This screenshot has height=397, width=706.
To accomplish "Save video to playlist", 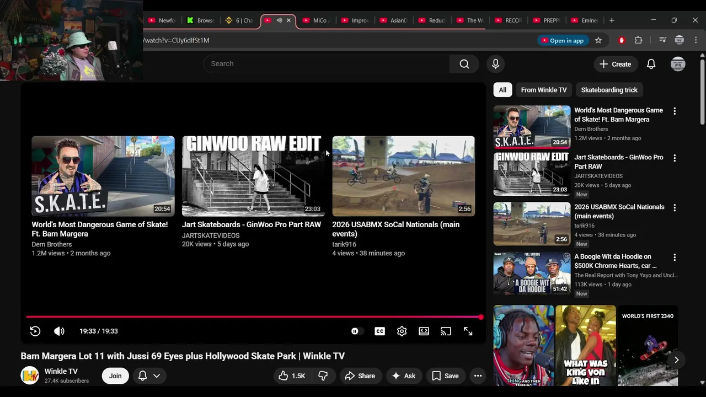I will click(x=445, y=375).
